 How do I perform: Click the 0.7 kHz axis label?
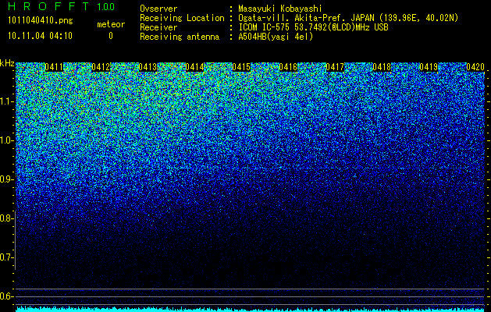[6, 257]
